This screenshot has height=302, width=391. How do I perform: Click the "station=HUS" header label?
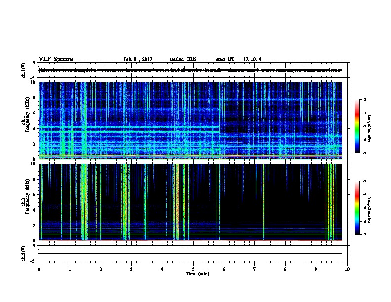click(183, 59)
